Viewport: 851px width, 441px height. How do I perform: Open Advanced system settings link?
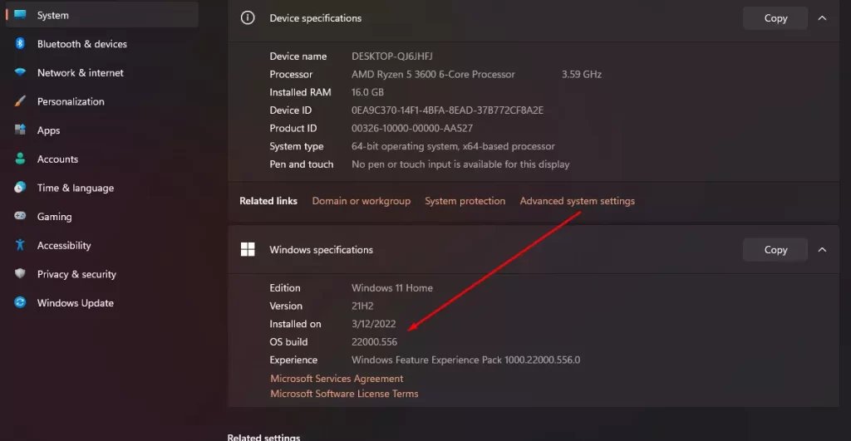(x=577, y=201)
